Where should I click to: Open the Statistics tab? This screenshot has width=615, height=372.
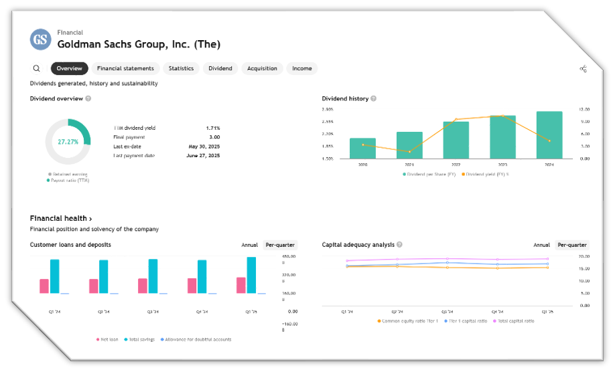[181, 68]
